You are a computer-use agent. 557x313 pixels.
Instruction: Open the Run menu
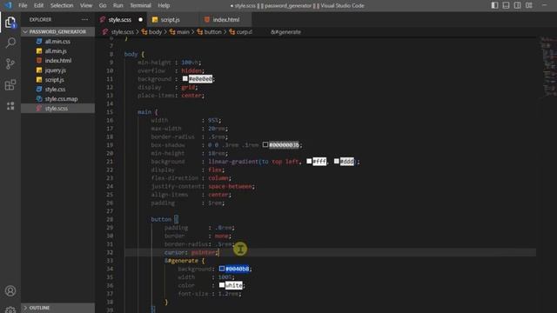118,5
